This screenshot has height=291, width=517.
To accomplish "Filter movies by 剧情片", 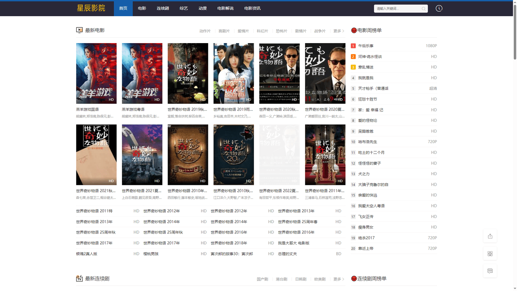I will coord(301,31).
